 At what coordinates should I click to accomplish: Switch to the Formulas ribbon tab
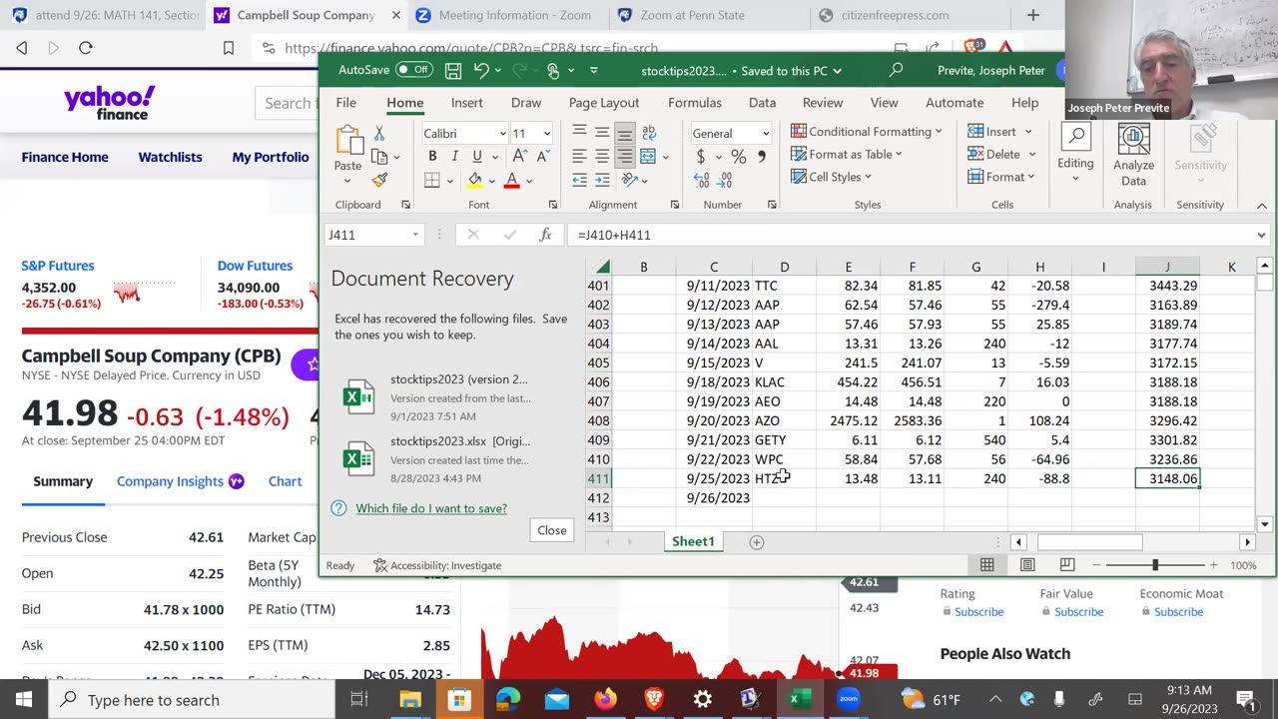point(695,103)
